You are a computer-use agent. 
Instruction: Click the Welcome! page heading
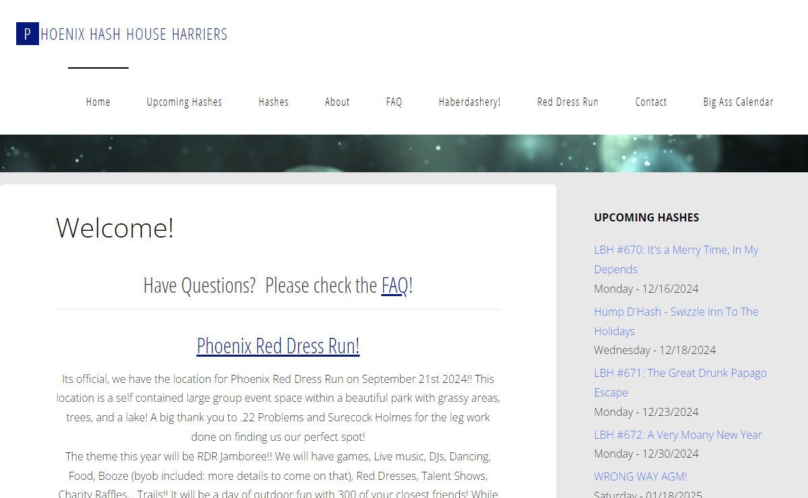click(x=115, y=227)
